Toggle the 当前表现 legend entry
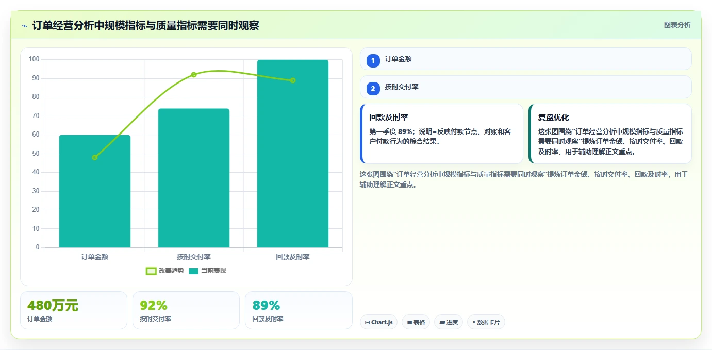 point(207,271)
